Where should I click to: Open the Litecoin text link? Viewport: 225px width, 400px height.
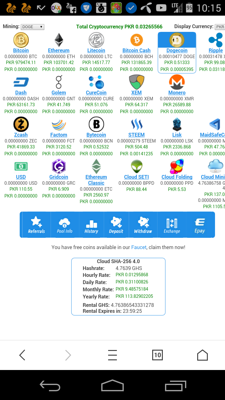[x=96, y=50]
